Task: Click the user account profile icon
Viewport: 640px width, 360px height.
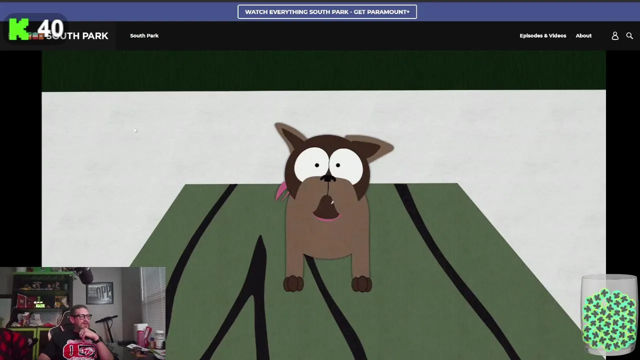Action: coord(615,35)
